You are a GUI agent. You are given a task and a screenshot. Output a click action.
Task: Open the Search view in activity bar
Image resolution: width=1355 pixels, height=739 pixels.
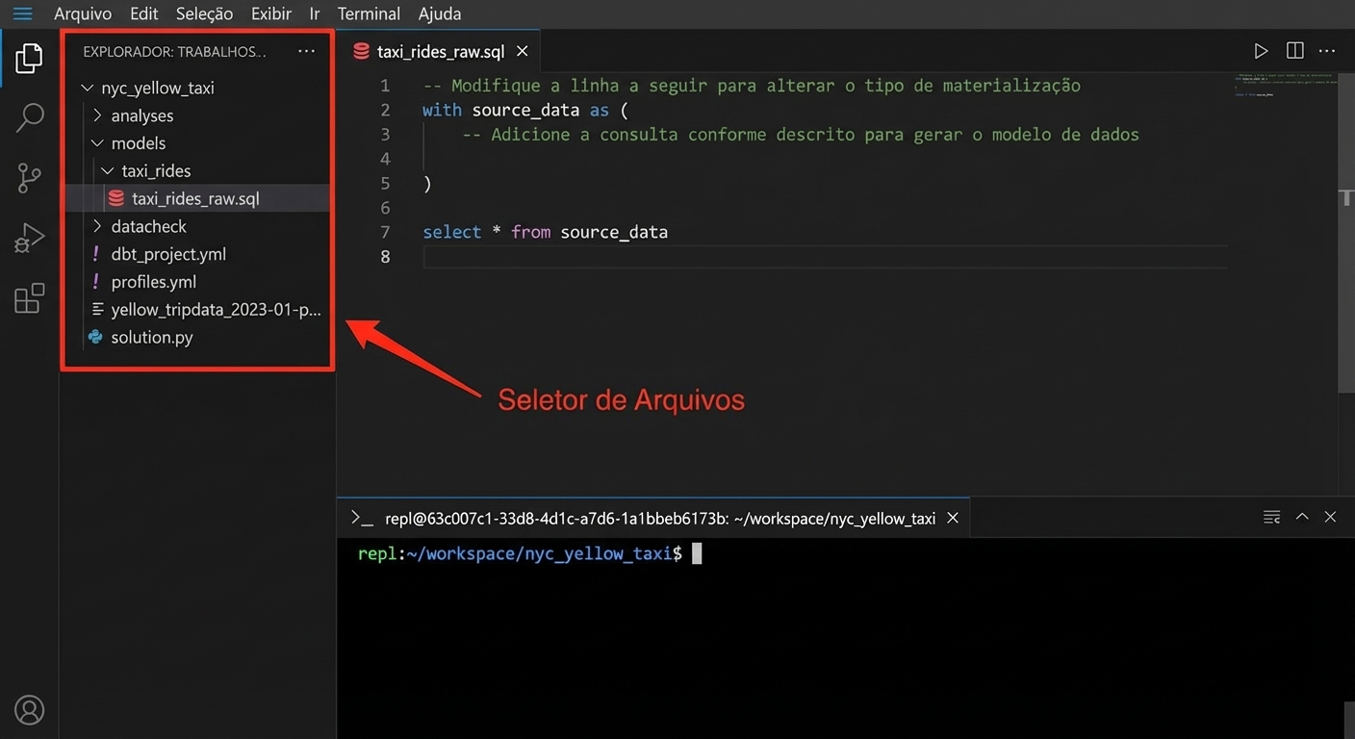(x=30, y=118)
